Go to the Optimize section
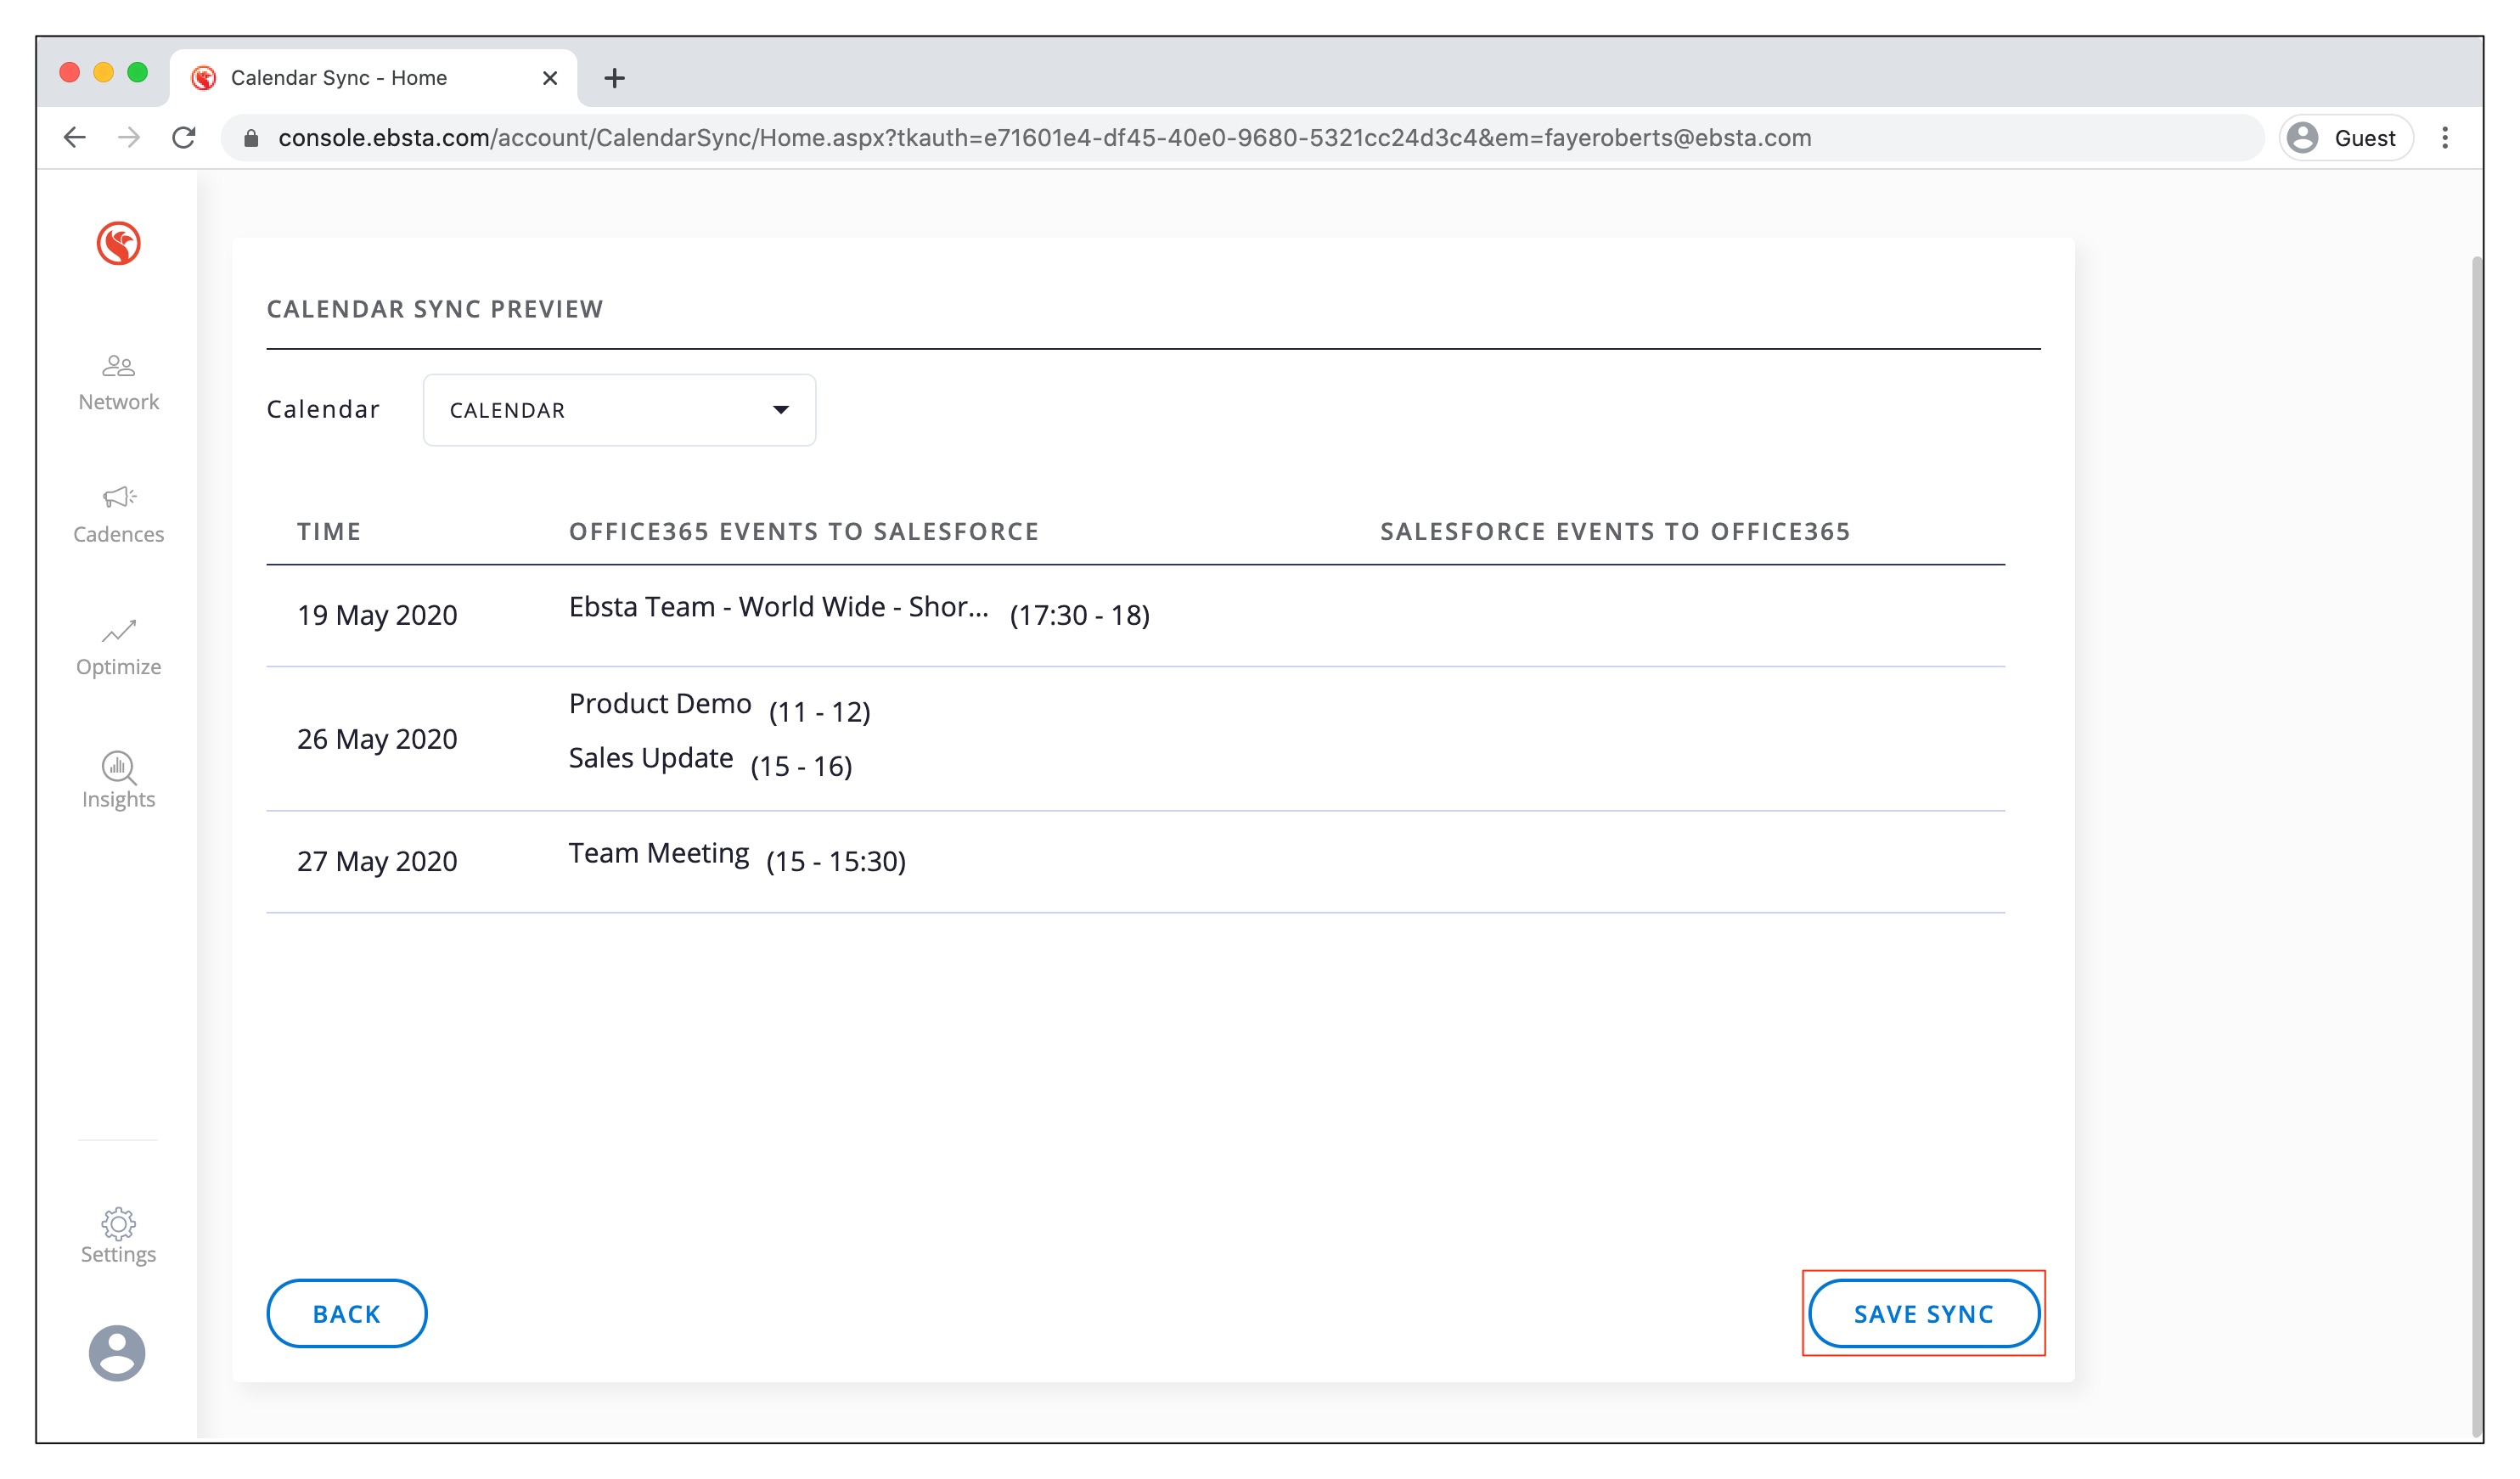2520x1479 pixels. tap(118, 647)
